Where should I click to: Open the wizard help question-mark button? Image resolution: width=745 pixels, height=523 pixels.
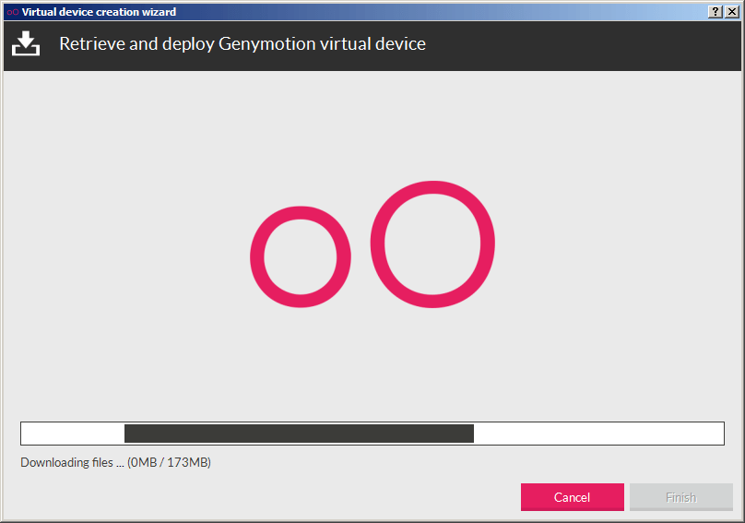(x=715, y=12)
